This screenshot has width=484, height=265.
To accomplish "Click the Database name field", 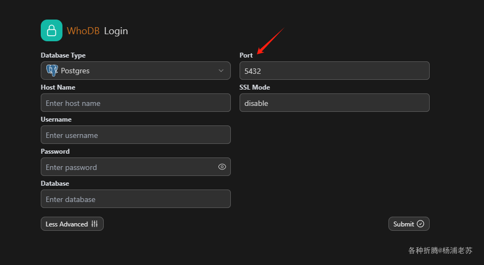I will coord(135,199).
